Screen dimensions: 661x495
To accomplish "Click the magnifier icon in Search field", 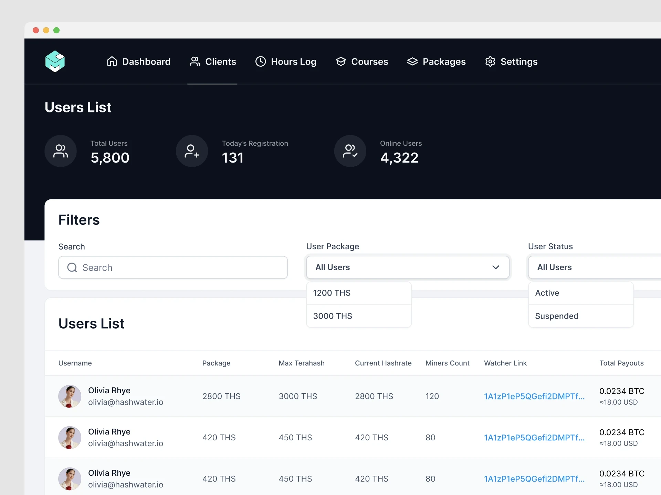I will 72,267.
